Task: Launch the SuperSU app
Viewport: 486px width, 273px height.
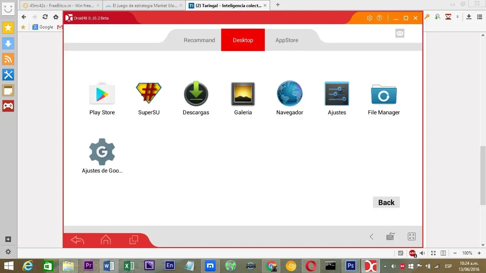Action: [149, 98]
